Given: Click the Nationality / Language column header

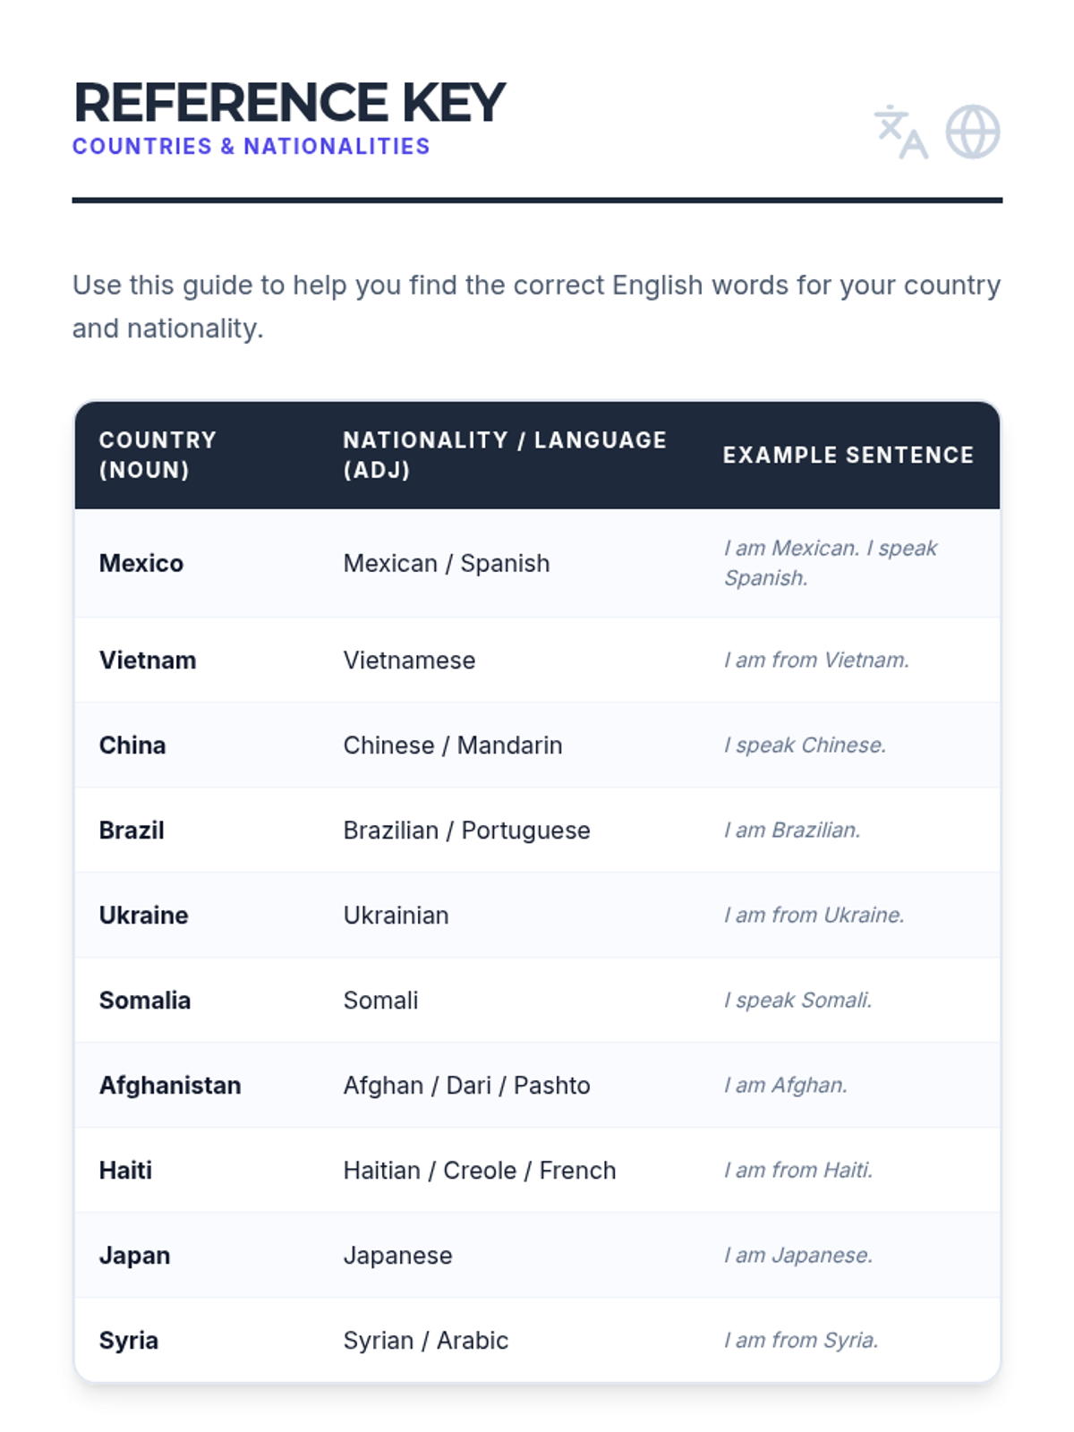Looking at the screenshot, I should click(505, 455).
